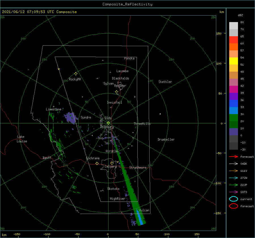Click the Limestone label

pos(54,109)
